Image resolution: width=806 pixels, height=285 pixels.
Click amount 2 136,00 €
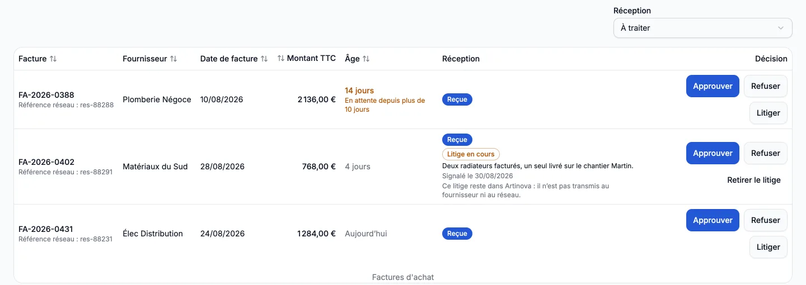[x=316, y=99]
